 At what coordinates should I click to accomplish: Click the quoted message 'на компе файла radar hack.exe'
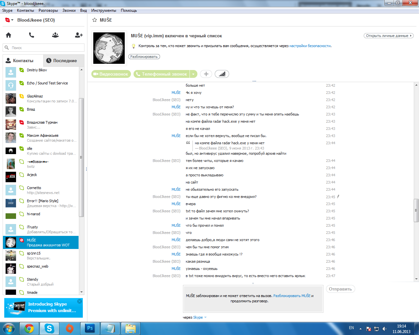click(x=229, y=143)
